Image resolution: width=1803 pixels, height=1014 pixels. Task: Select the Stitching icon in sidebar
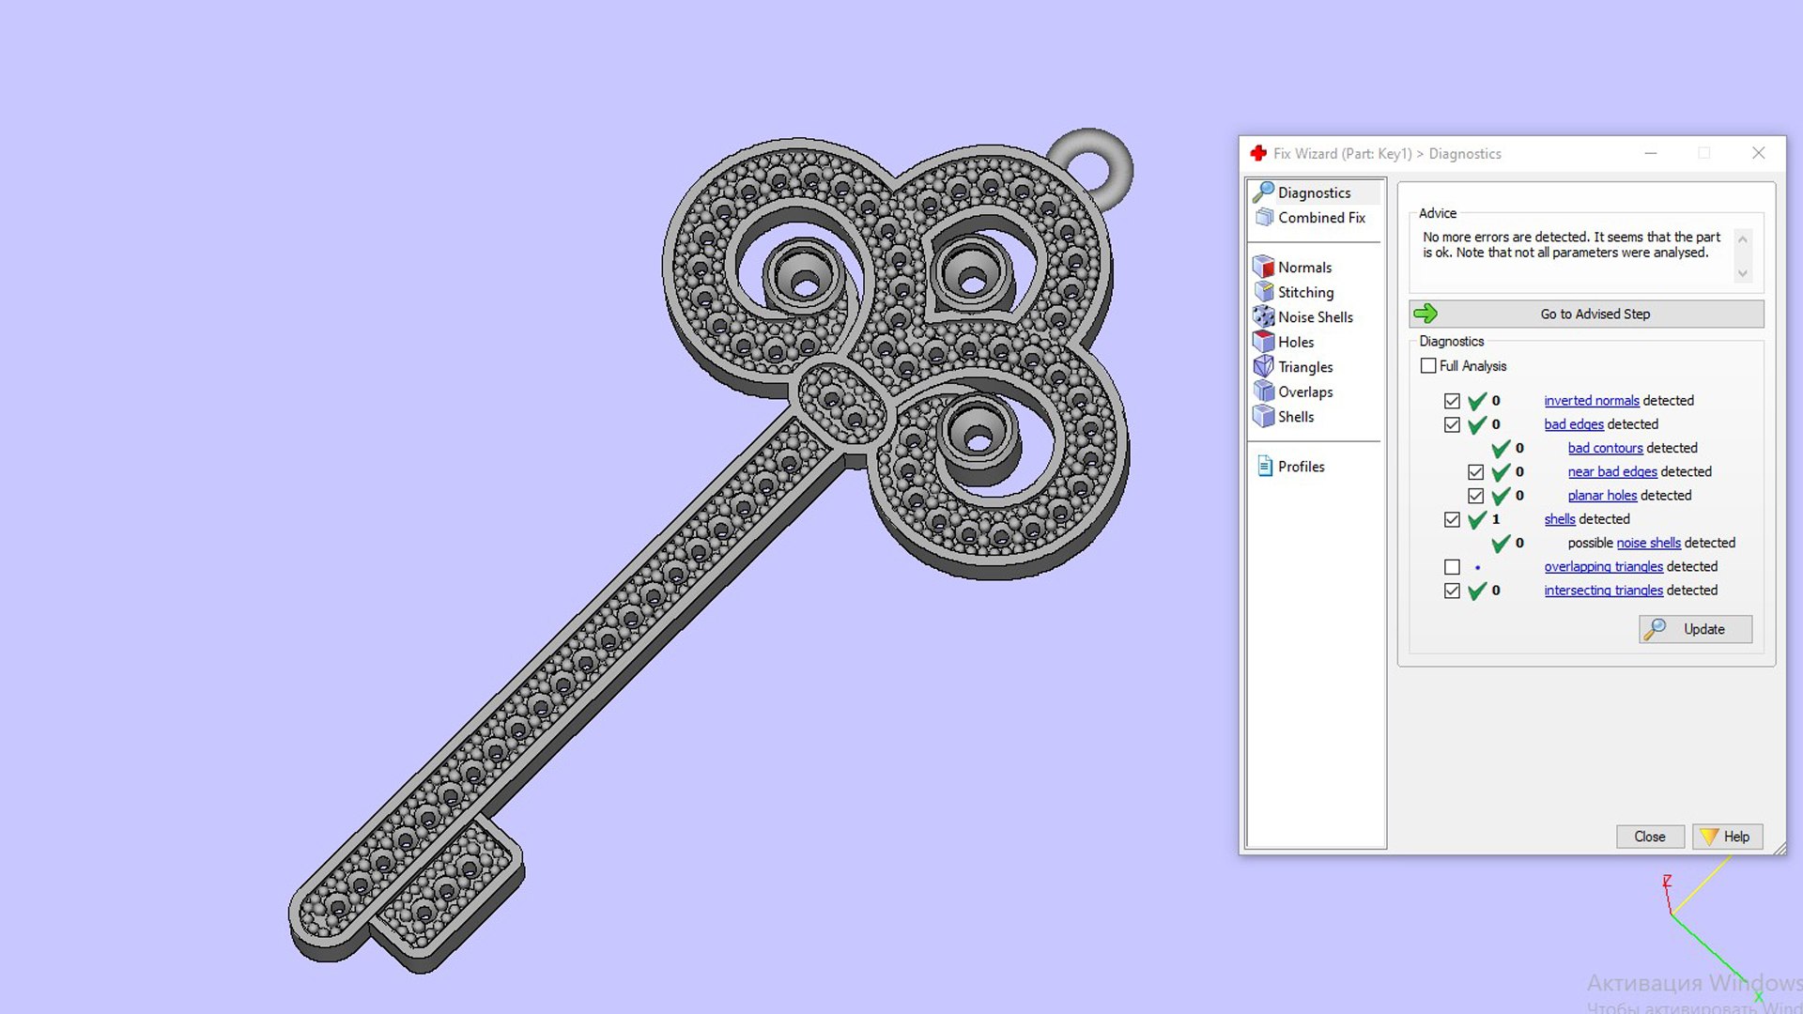[1264, 292]
